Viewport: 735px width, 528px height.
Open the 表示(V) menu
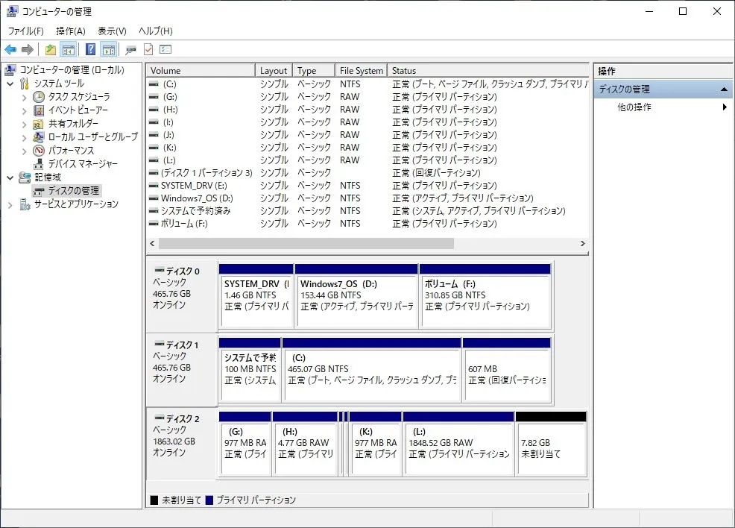tap(112, 31)
